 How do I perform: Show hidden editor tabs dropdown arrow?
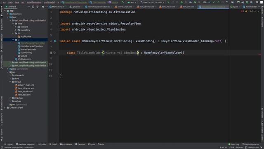(259, 7)
